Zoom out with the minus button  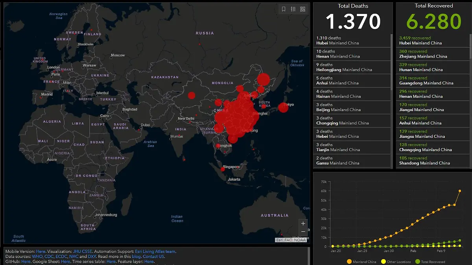click(x=303, y=231)
